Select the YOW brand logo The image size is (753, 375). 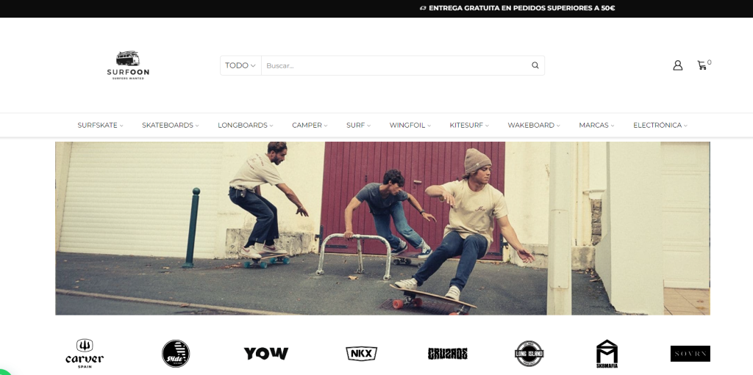pyautogui.click(x=266, y=354)
